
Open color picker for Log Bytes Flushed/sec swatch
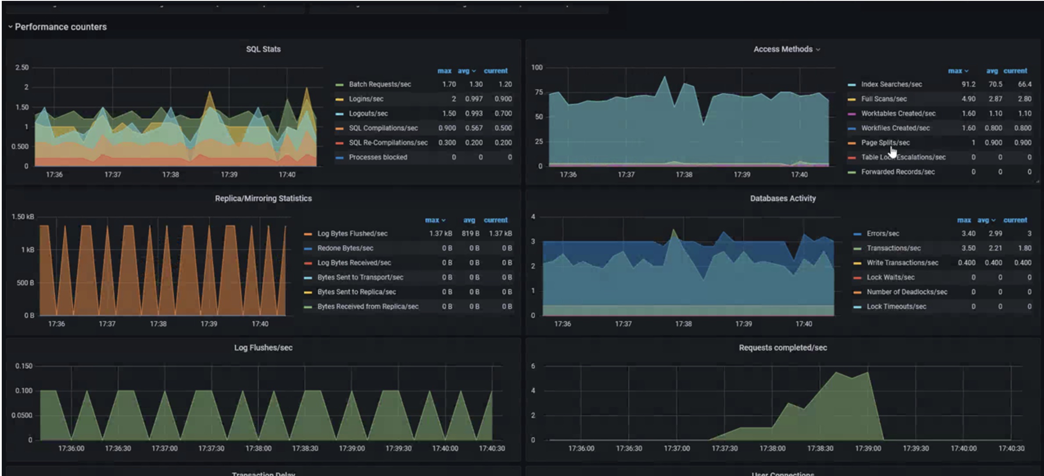308,234
